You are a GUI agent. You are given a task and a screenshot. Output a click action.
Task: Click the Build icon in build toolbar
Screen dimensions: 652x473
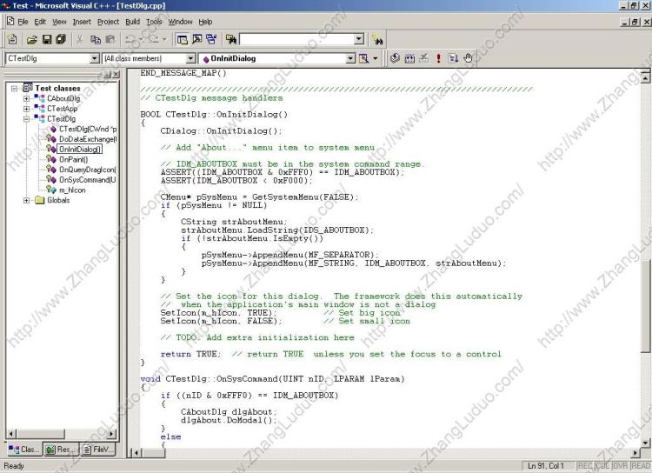tap(410, 58)
